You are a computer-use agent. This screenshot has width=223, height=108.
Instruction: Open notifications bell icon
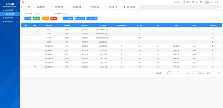click(197, 2)
